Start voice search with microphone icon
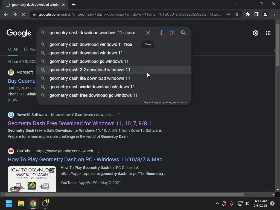The width and height of the screenshot is (280, 210). pos(161,33)
